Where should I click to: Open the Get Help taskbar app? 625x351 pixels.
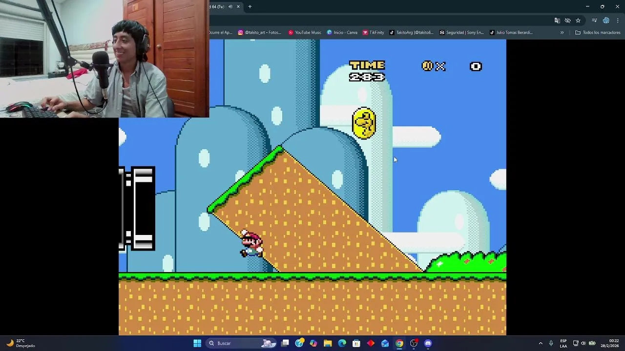coord(299,343)
